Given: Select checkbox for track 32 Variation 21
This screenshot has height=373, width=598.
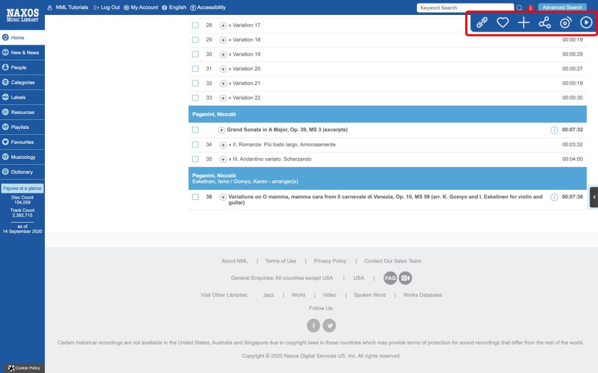Looking at the screenshot, I should pyautogui.click(x=196, y=84).
